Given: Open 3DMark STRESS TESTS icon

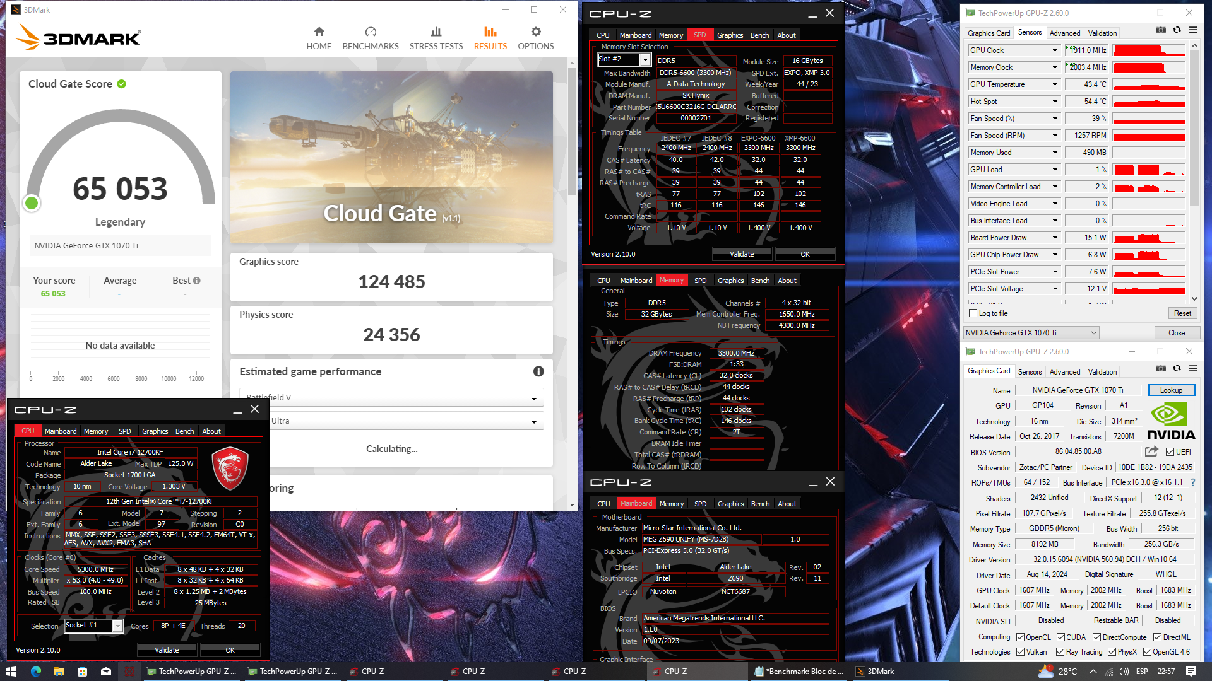Looking at the screenshot, I should 436,32.
